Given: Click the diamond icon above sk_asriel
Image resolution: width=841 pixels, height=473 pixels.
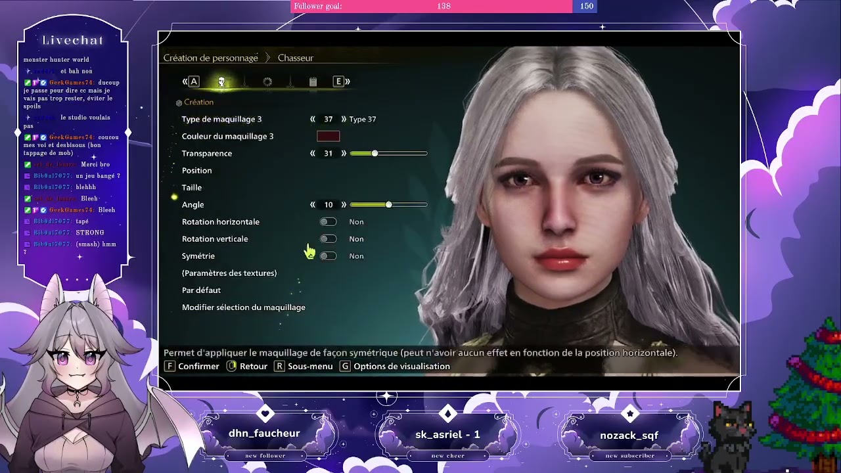Looking at the screenshot, I should (448, 414).
